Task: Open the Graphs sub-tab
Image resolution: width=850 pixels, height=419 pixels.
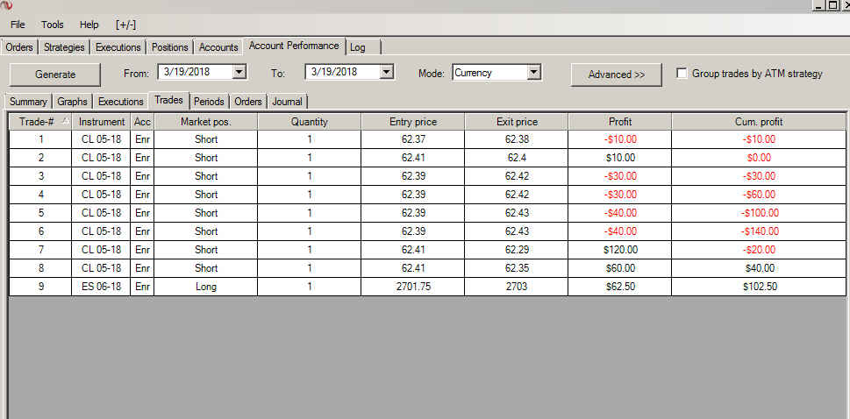Action: pyautogui.click(x=72, y=102)
